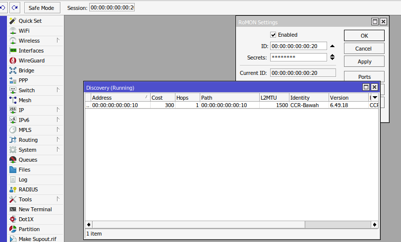Expand the Routing submenu

[x=58, y=140]
